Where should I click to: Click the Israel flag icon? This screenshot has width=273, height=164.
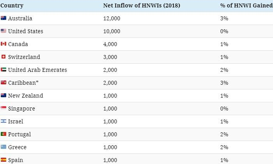tap(4, 121)
